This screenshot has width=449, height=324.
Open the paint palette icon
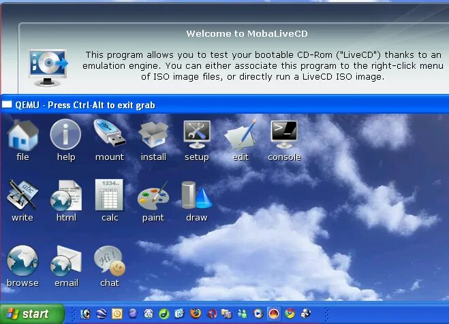coord(153,196)
